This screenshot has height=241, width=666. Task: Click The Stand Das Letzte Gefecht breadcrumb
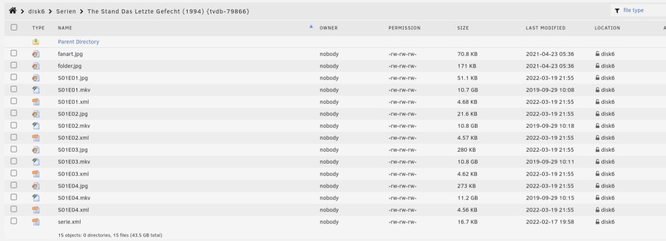coord(168,11)
